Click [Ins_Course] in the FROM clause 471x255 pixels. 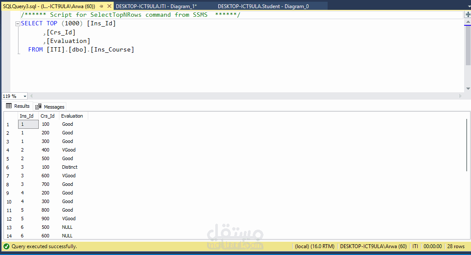click(112, 49)
